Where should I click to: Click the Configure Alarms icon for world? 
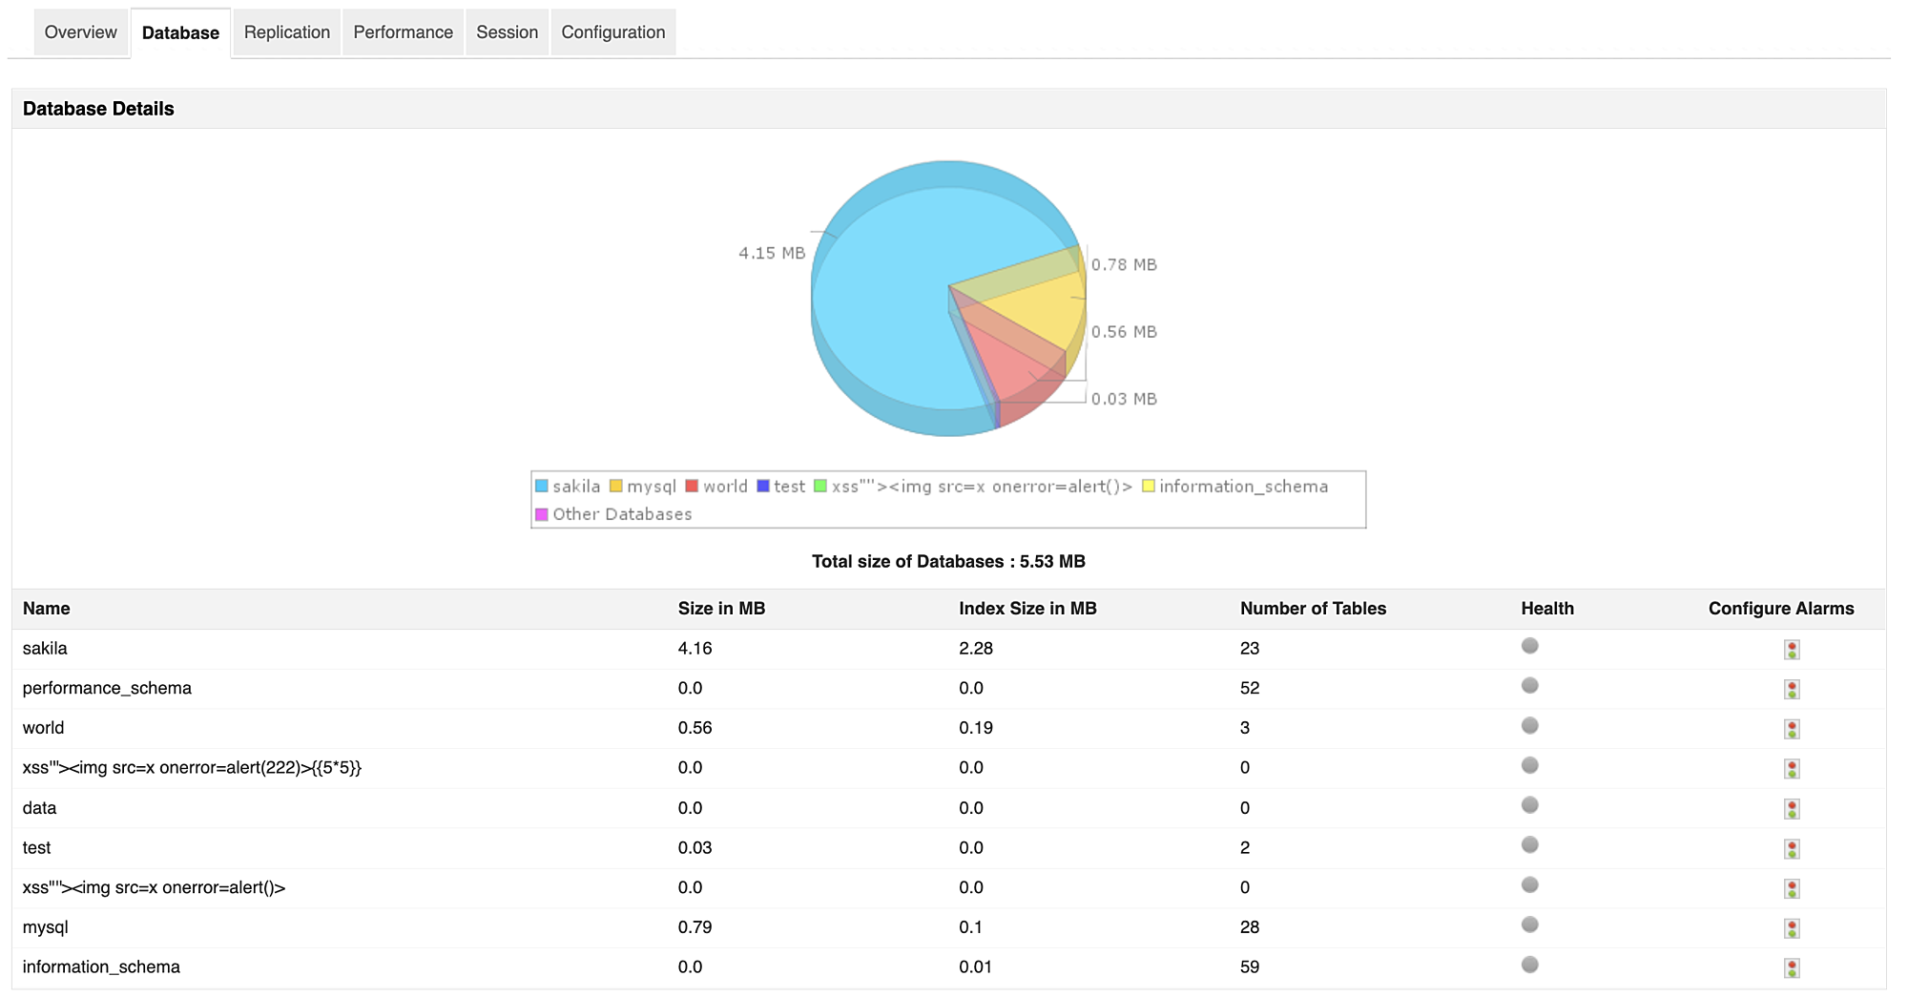(1793, 728)
